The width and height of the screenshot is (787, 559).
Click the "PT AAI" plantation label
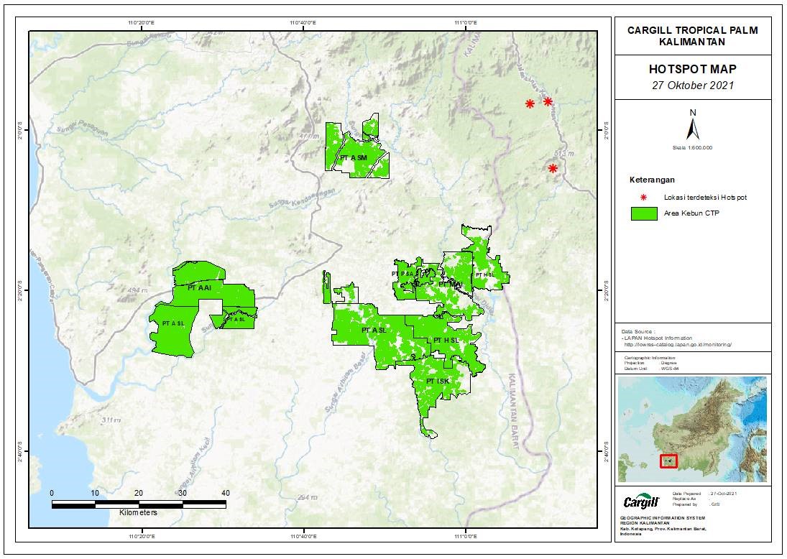199,288
